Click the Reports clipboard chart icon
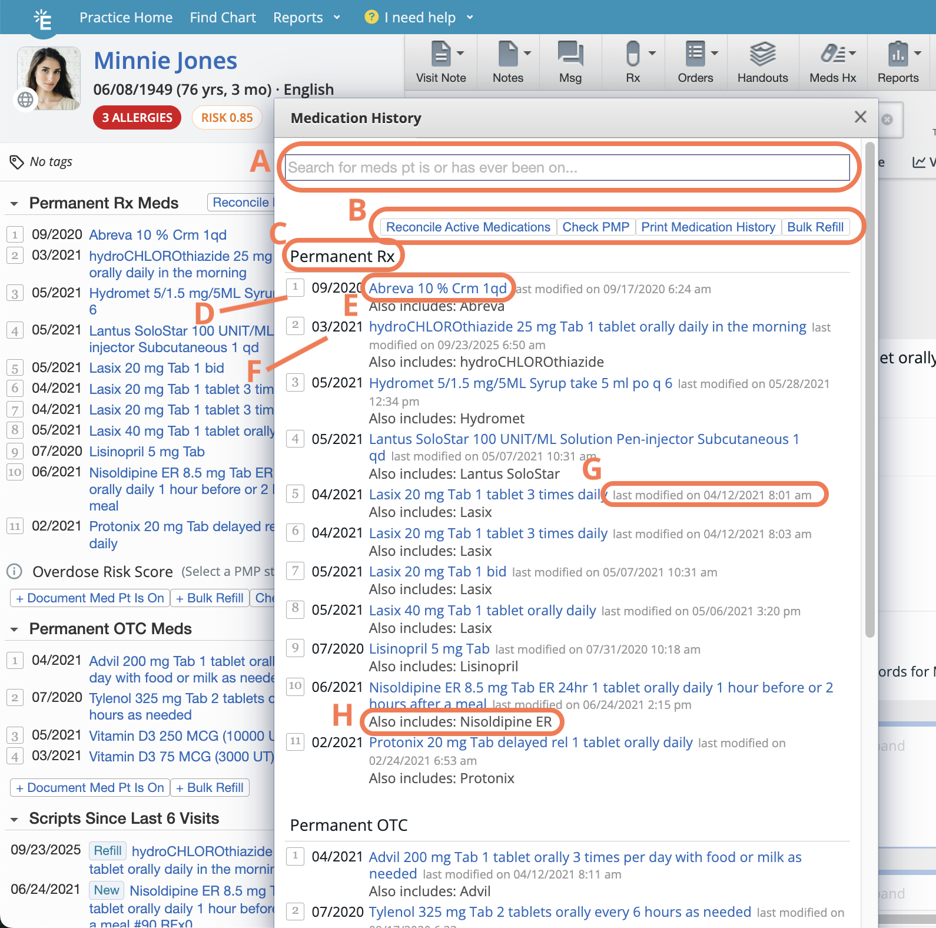 click(x=898, y=54)
